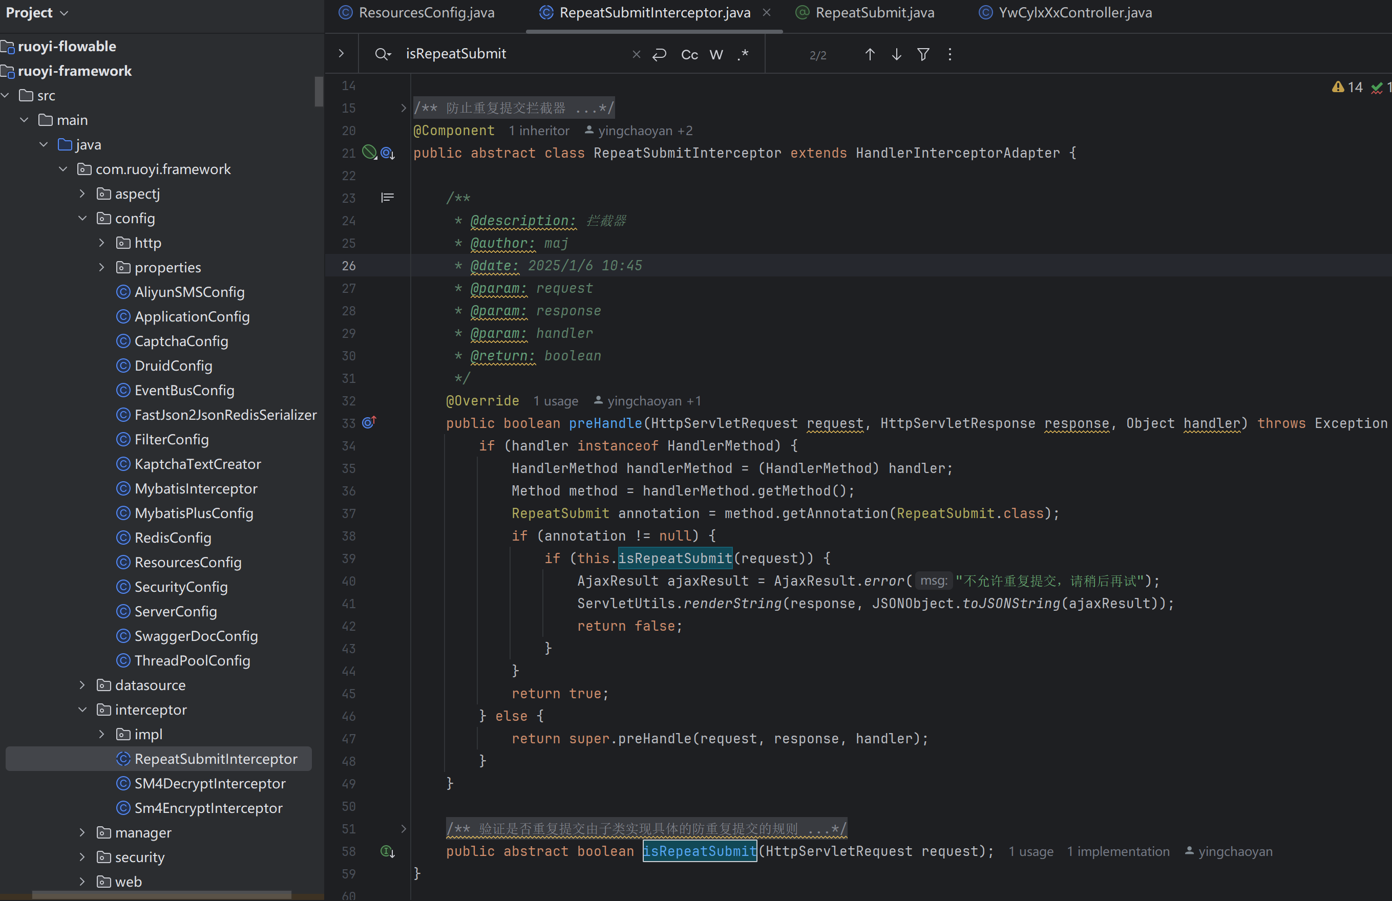Click the override gutter icon on line 33
The height and width of the screenshot is (901, 1392).
click(368, 422)
